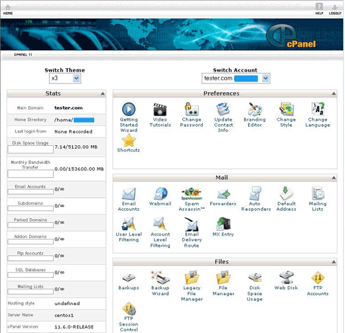Open Default Address
The image size is (345, 333).
point(286,199)
